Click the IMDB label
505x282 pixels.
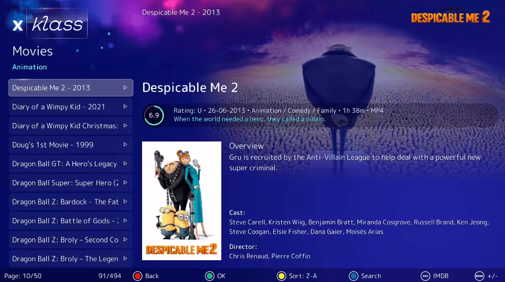tap(441, 276)
